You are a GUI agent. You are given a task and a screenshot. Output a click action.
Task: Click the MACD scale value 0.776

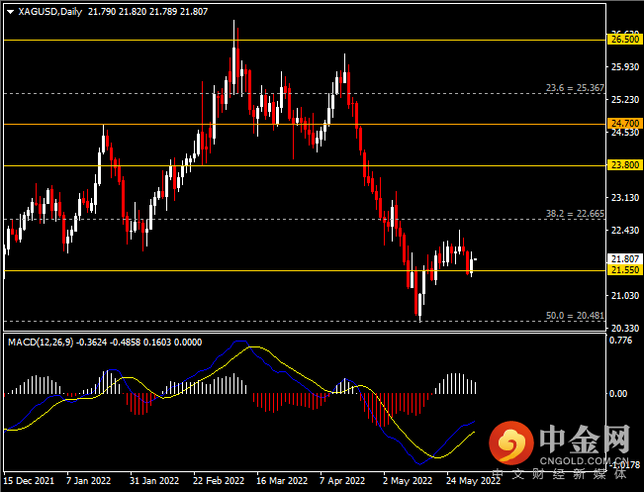pos(621,341)
